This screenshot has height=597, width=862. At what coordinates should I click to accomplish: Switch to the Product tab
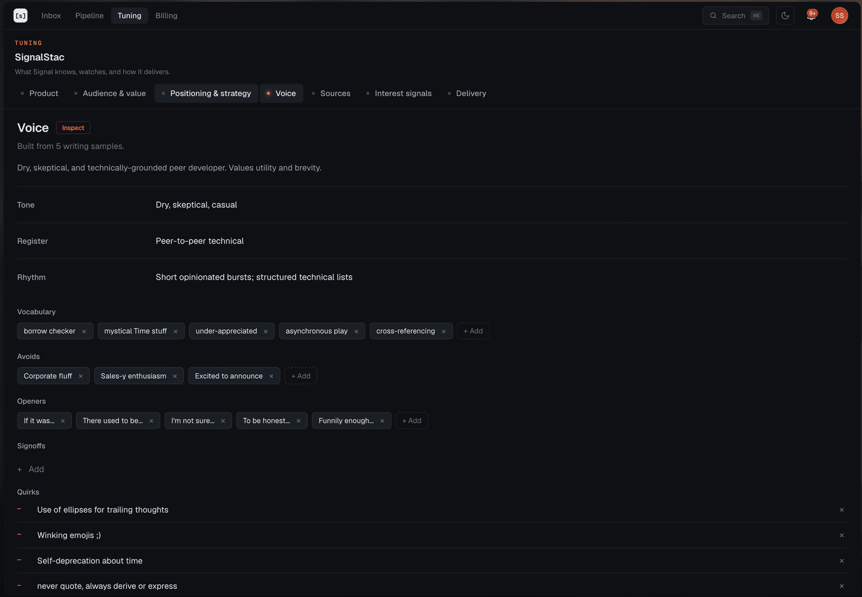39,93
